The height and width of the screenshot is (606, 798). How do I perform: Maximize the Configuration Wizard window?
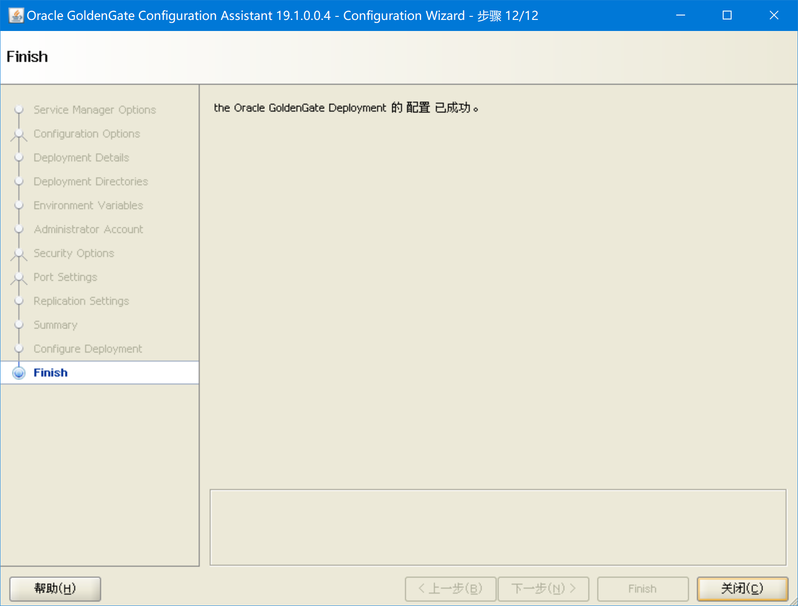point(727,15)
